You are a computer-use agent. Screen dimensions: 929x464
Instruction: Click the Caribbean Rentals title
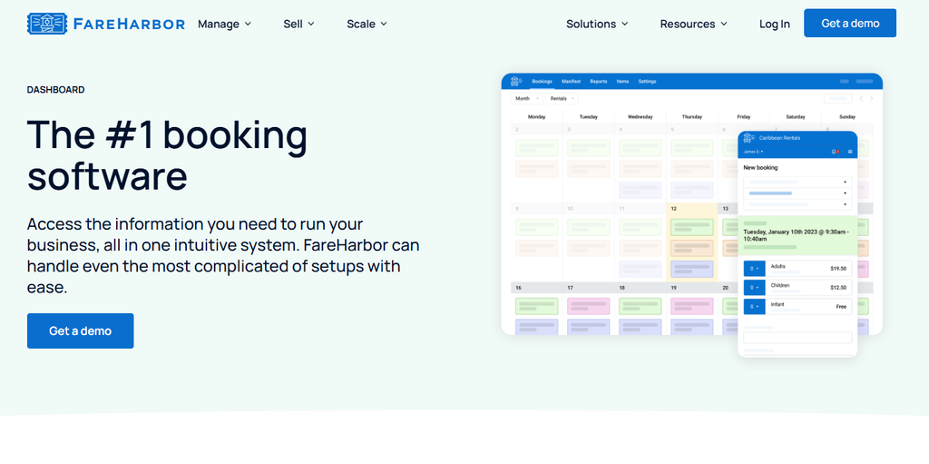click(779, 138)
